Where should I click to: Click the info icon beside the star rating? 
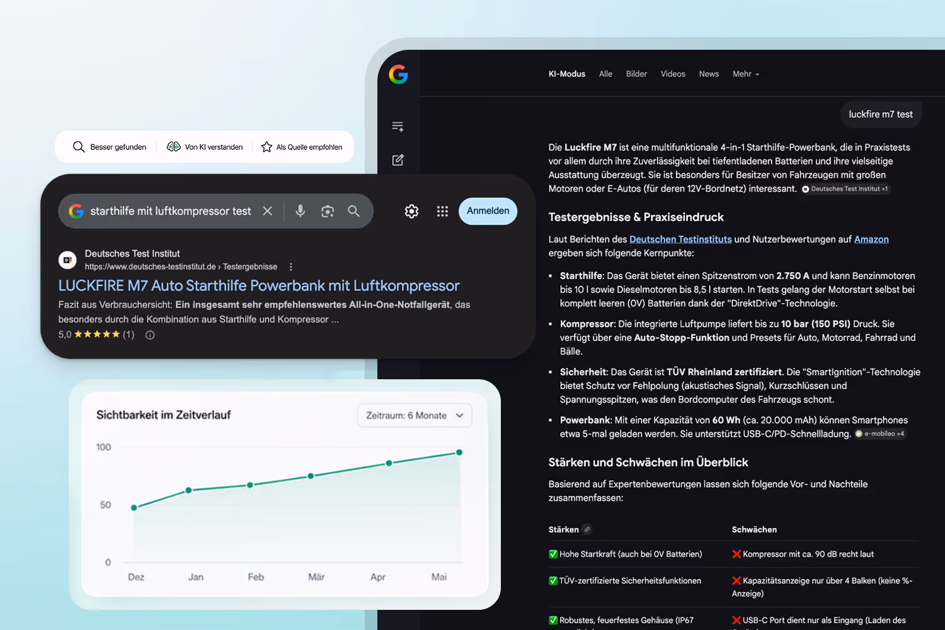click(x=150, y=335)
